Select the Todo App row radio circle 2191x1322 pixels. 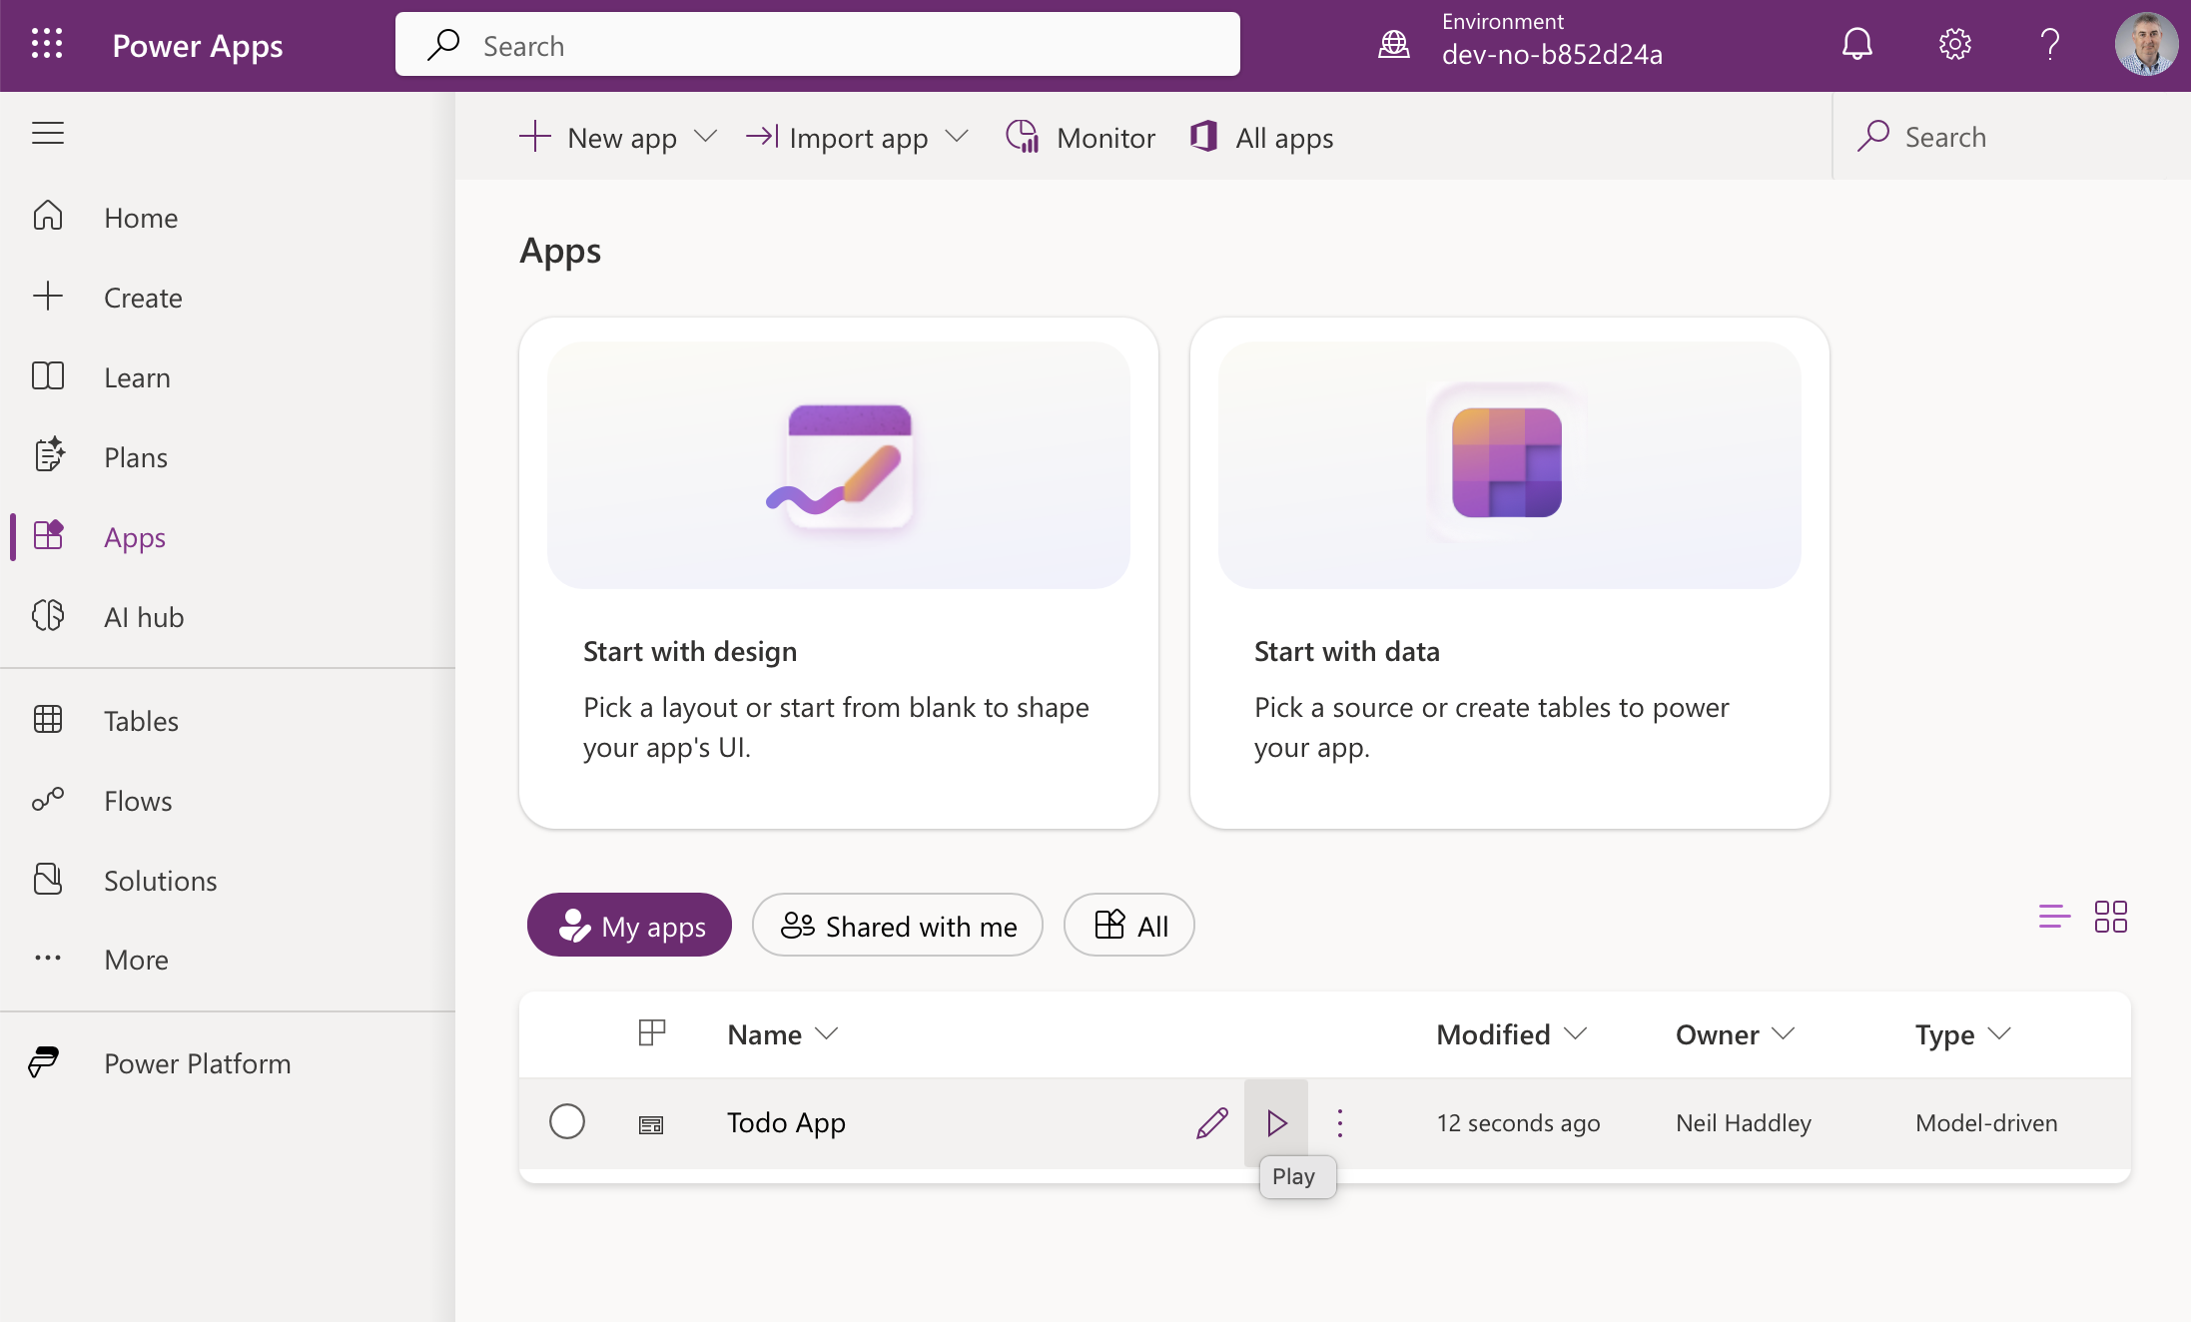567,1122
